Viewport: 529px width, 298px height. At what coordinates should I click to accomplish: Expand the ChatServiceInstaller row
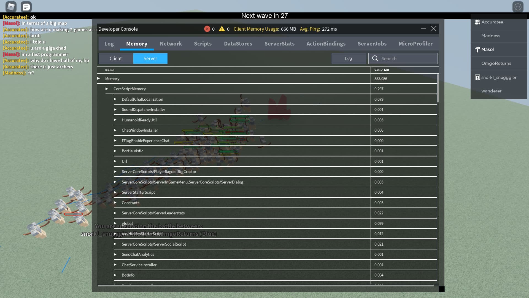(x=115, y=265)
